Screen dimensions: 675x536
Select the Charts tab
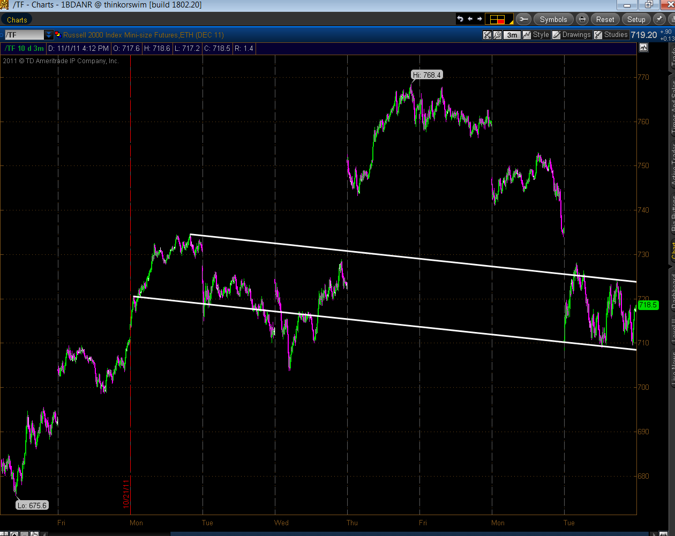click(17, 19)
